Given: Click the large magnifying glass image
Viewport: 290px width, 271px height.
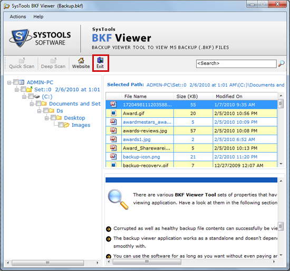Looking at the screenshot, I should click(x=118, y=200).
